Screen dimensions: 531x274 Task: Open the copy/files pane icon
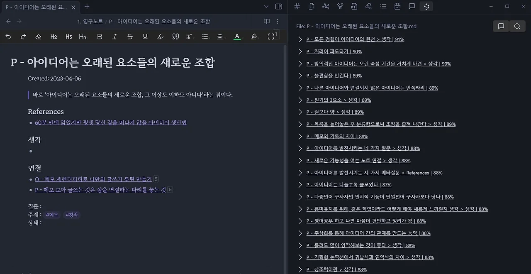click(x=312, y=6)
